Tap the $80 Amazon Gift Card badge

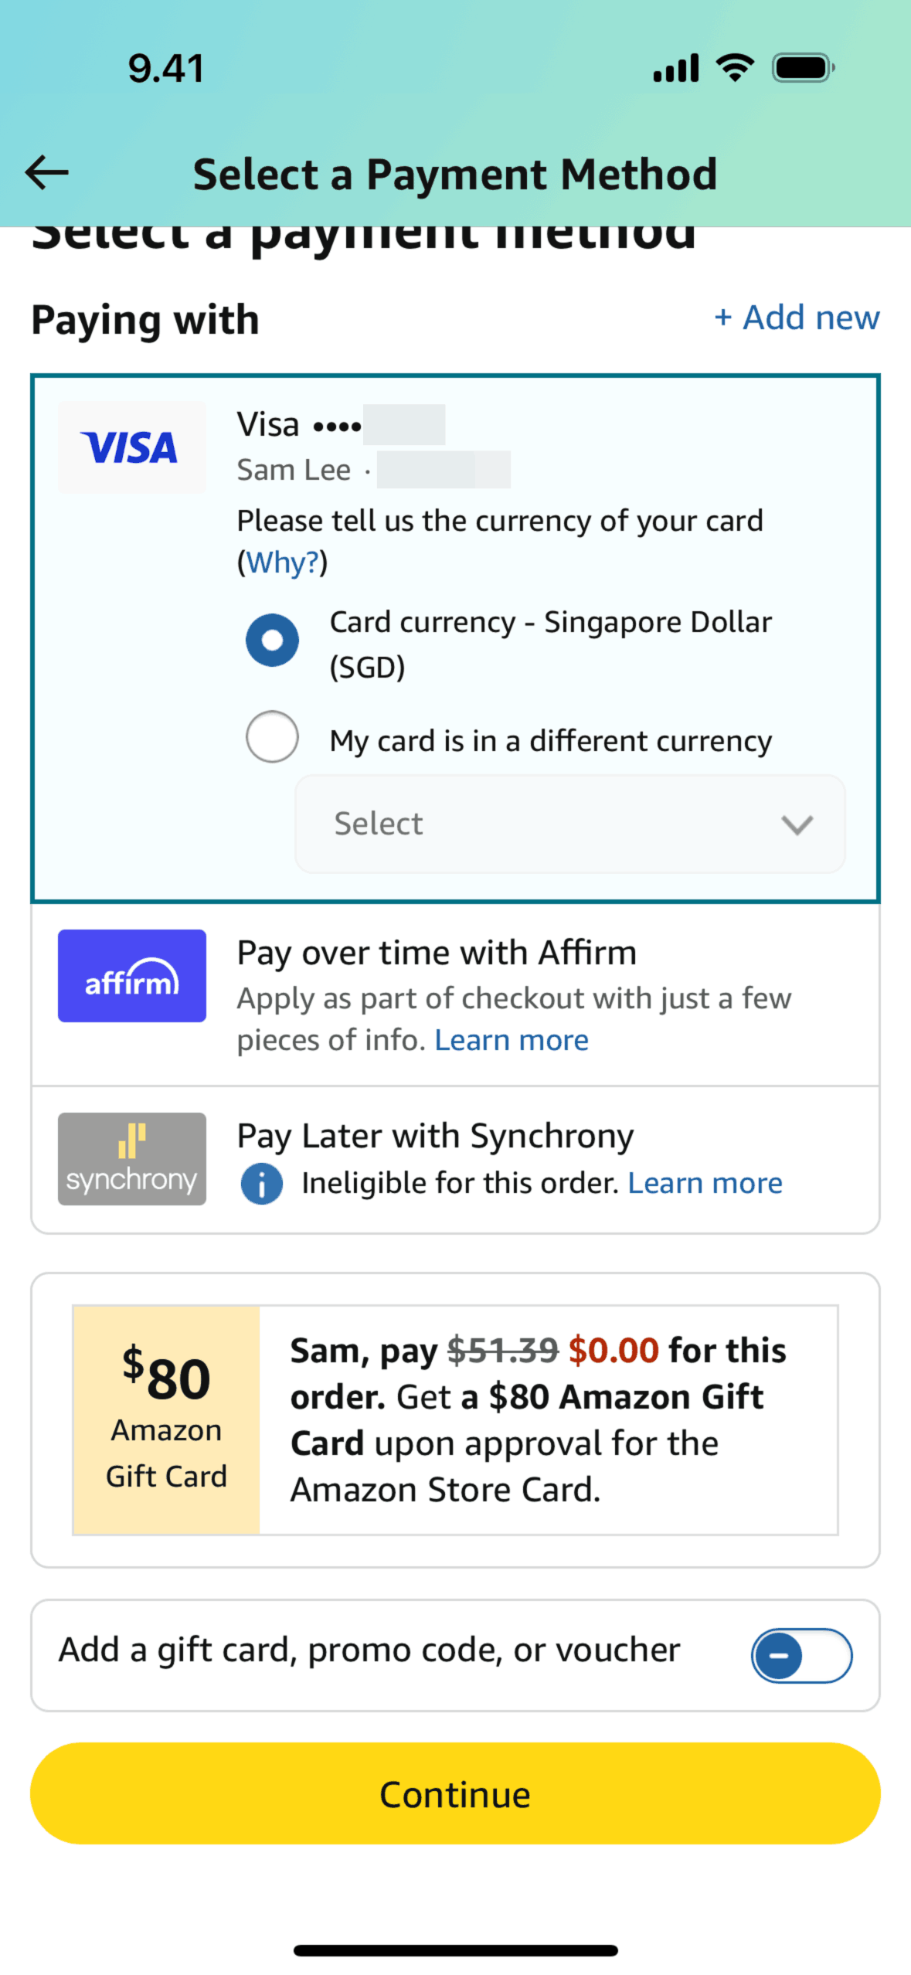click(166, 1419)
